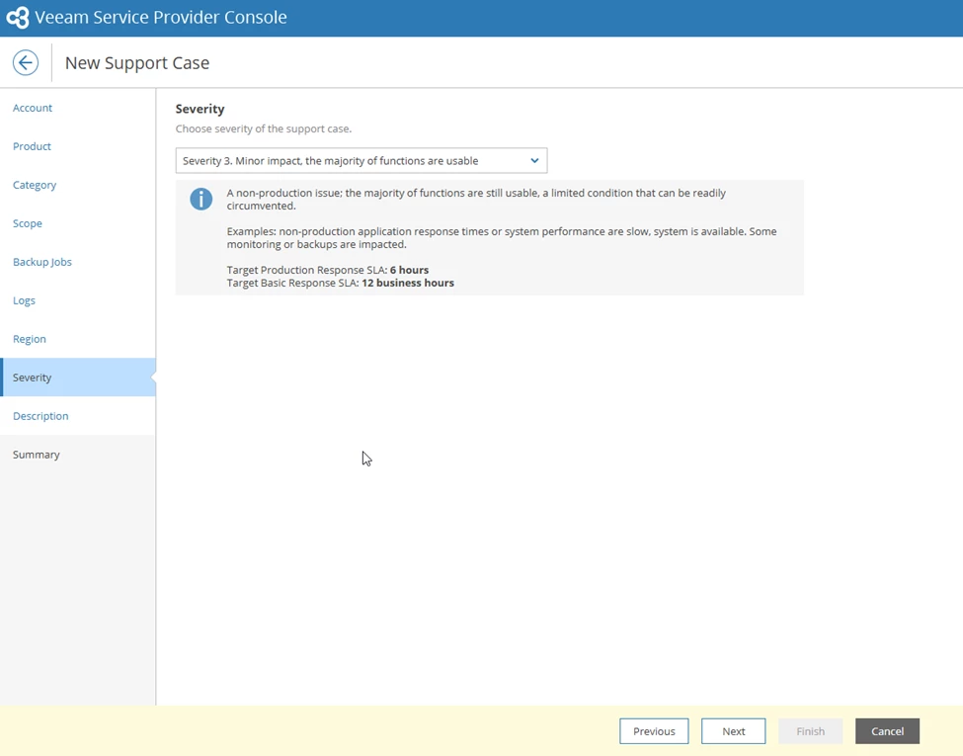The image size is (963, 756).
Task: Go to the Account step
Action: 33,108
